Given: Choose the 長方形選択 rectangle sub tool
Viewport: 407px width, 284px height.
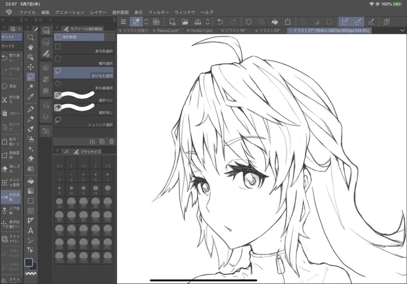Looking at the screenshot, I should point(83,48).
